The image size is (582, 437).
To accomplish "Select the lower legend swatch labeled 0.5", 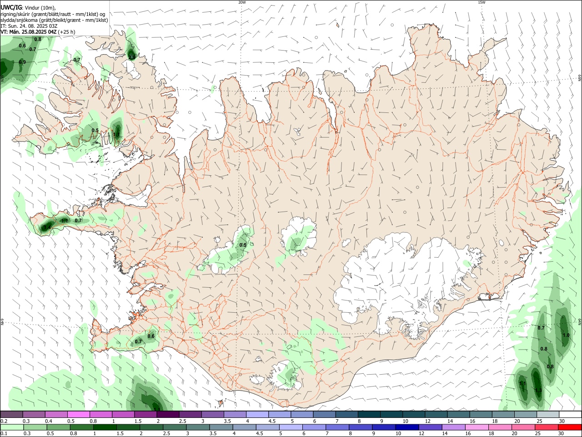I will [x=59, y=427].
